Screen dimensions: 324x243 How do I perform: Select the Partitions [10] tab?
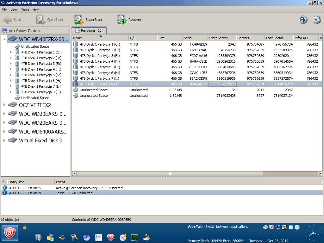tap(89, 30)
